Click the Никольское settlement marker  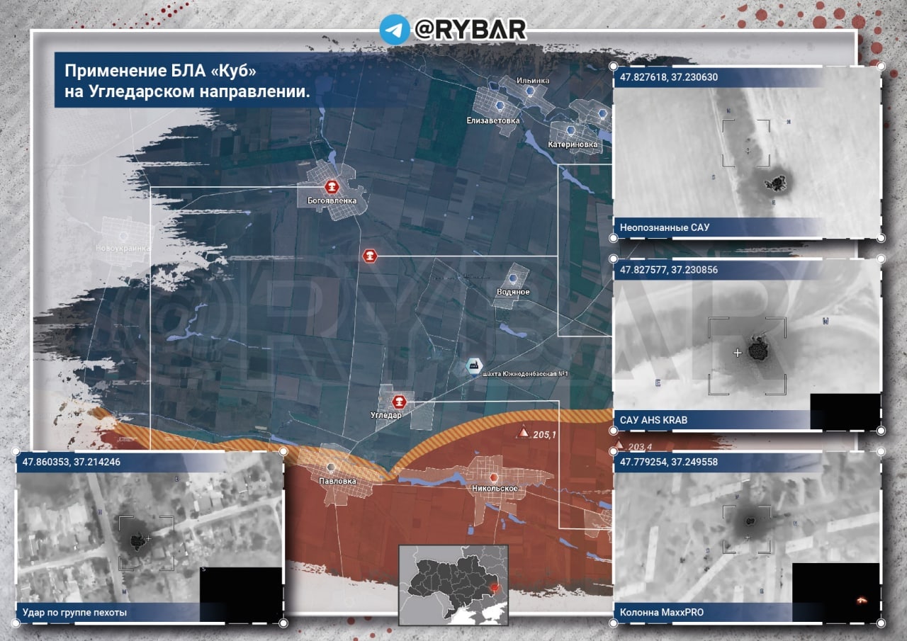pos(494,476)
